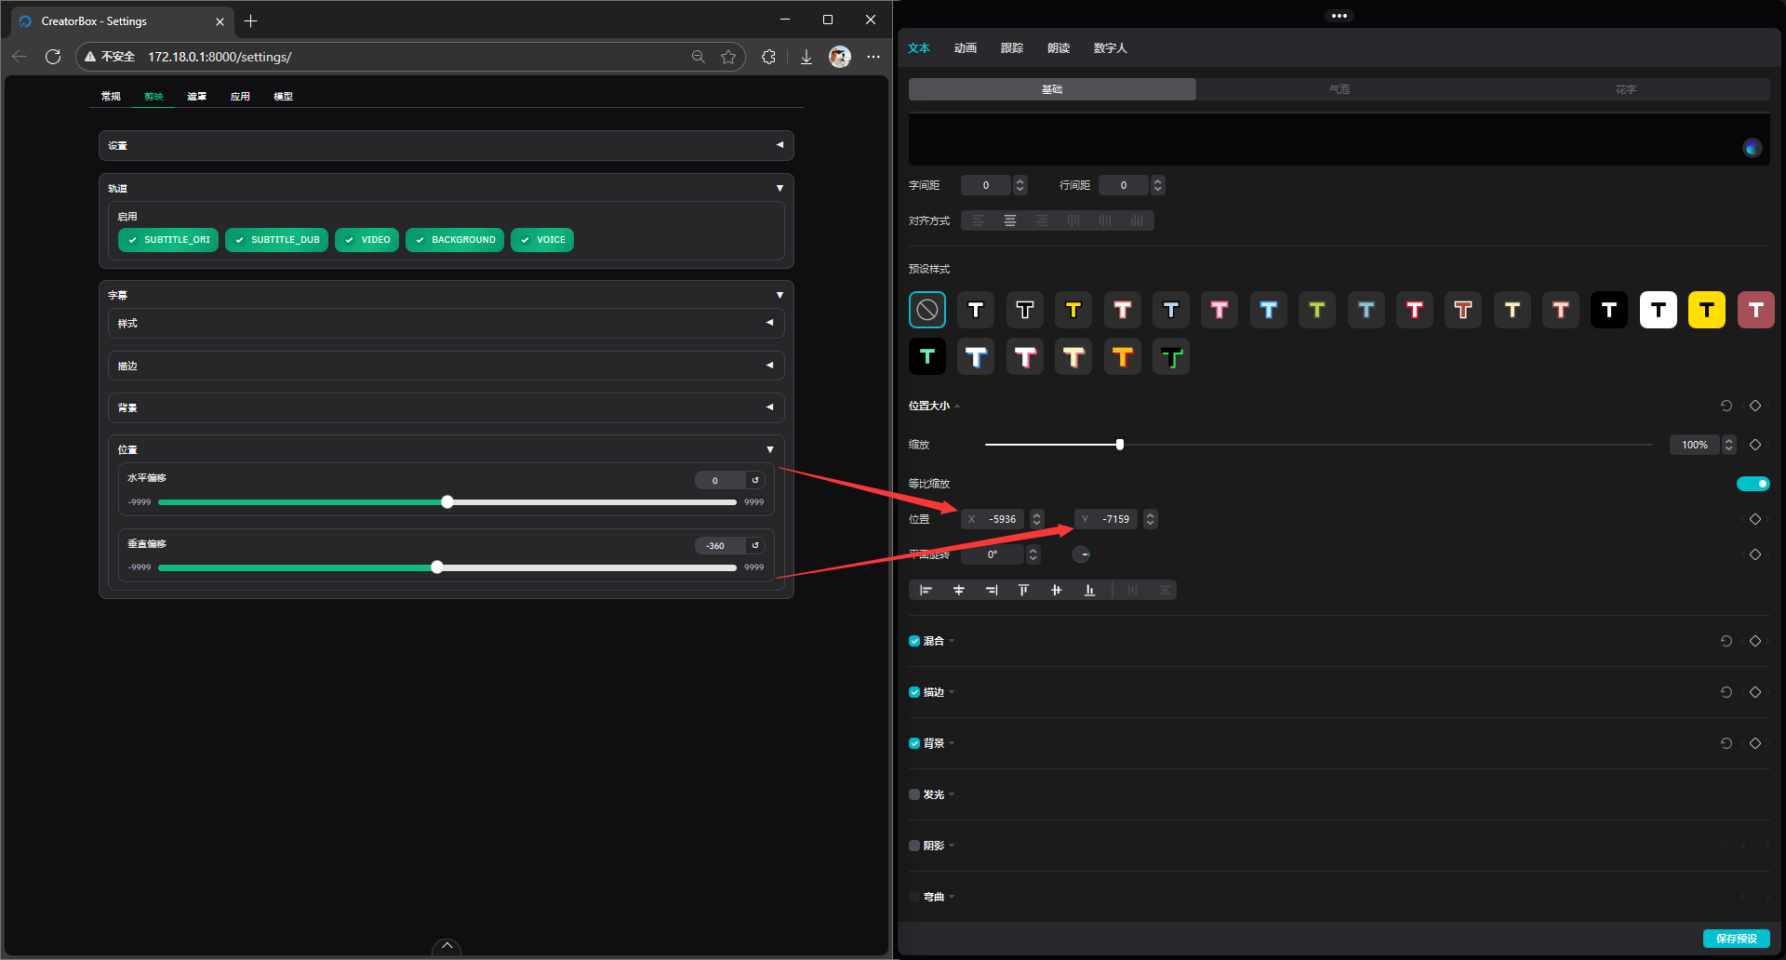The image size is (1786, 960).
Task: Select the 'no preset style' icon
Action: [x=926, y=310]
